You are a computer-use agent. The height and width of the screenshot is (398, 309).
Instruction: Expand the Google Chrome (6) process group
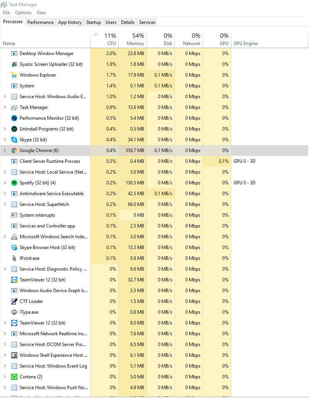(x=5, y=151)
